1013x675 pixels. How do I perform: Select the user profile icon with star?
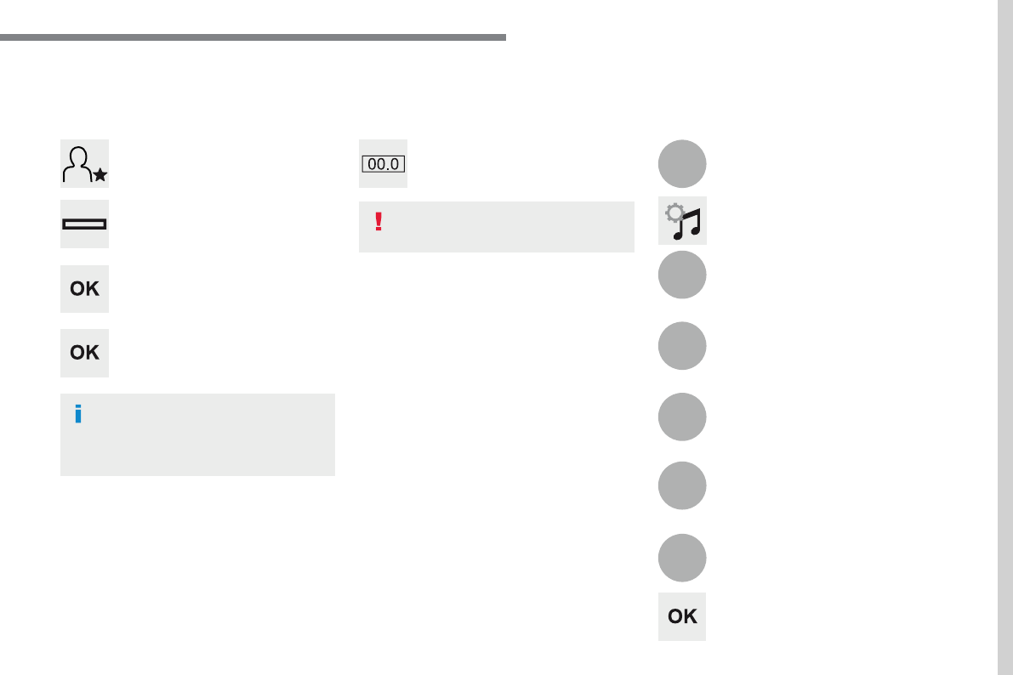pyautogui.click(x=85, y=163)
